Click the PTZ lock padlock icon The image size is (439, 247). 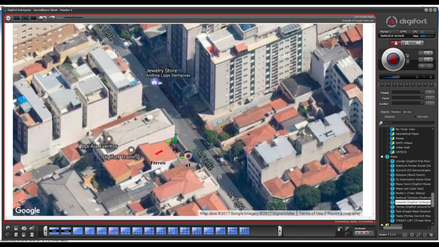[x=430, y=77]
